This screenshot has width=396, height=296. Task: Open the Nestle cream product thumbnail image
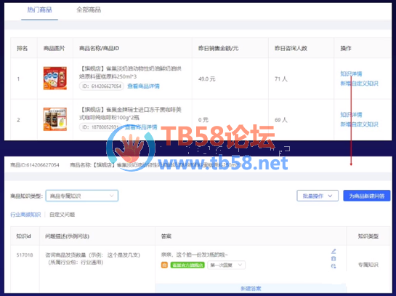(55, 78)
